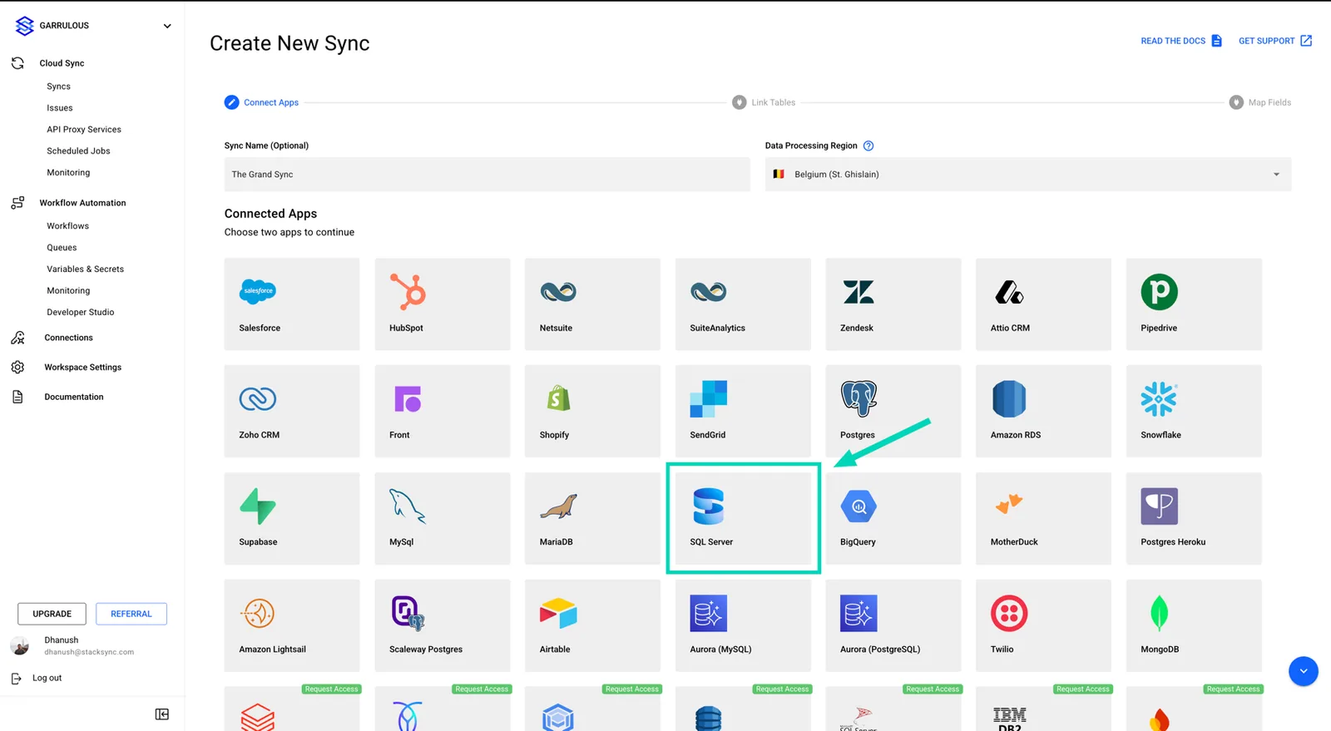Open Syncs in the sidebar
Image resolution: width=1331 pixels, height=731 pixels.
click(x=59, y=86)
